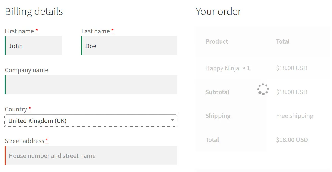Click the Free shipping option
Image resolution: width=332 pixels, height=172 pixels.
tap(294, 116)
